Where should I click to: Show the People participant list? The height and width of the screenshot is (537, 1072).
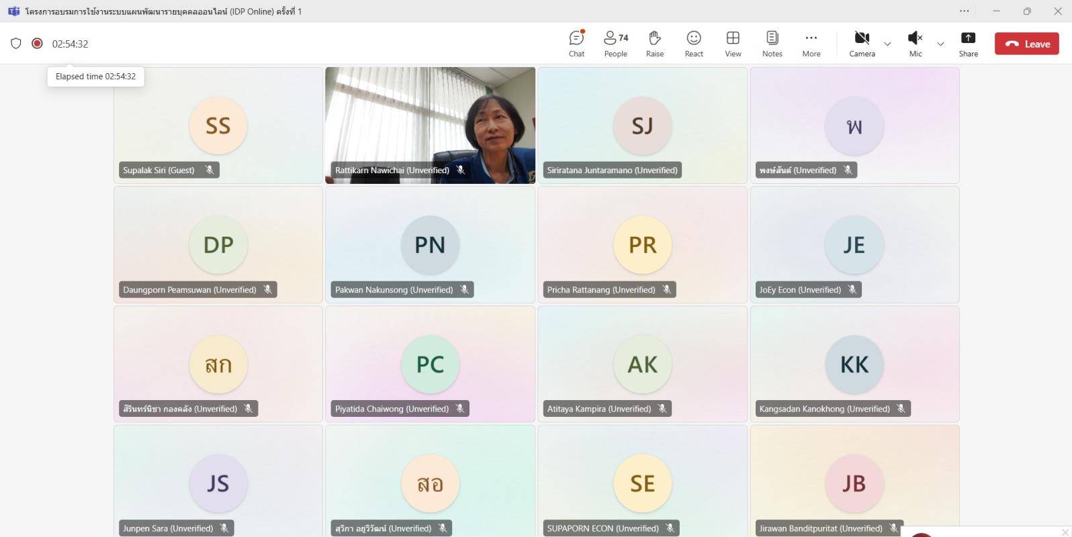[615, 44]
